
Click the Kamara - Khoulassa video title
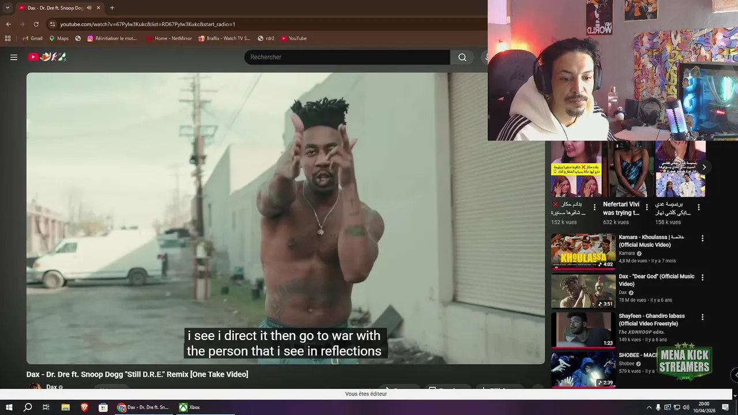(x=652, y=241)
